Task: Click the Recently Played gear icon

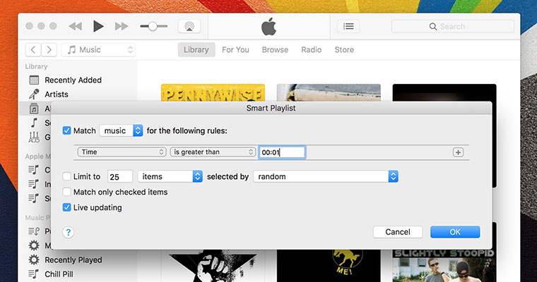Action: (x=34, y=260)
